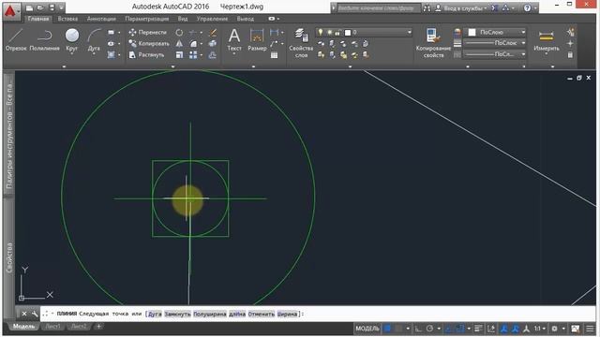Switch to the Параметризация ribbon tab

[147, 19]
